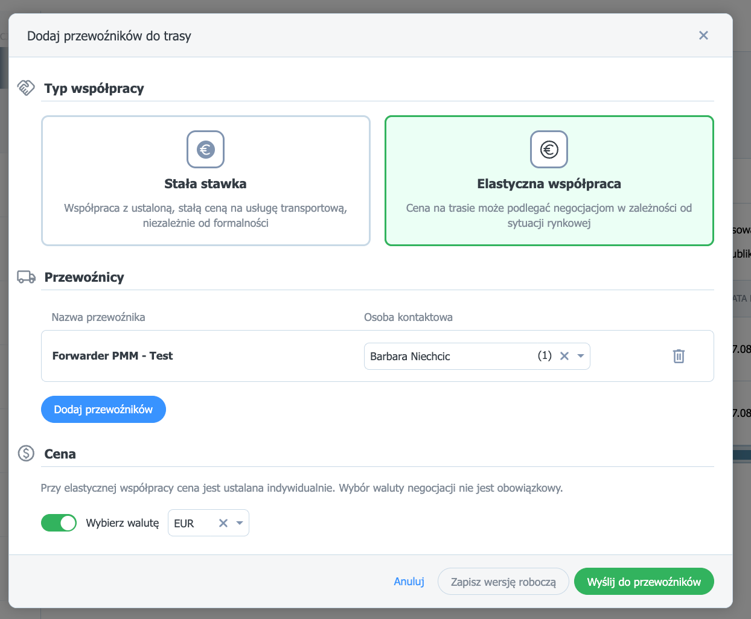
Task: Click Zapisz wersję roboczą button
Action: tap(503, 582)
